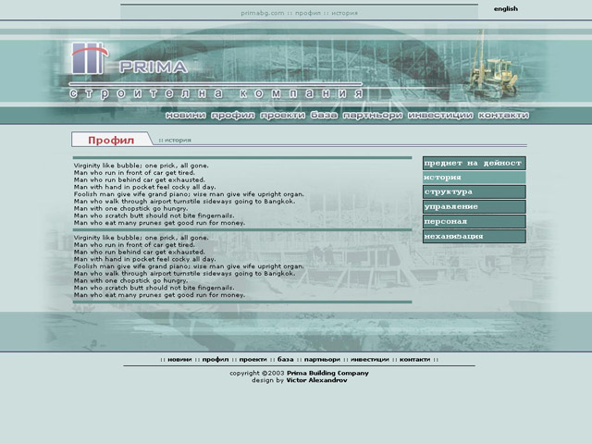Open персонал sidebar button
The height and width of the screenshot is (444, 592).
(475, 221)
